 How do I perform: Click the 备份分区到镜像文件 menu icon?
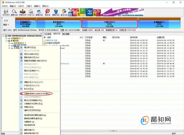pyautogui.click(x=21, y=100)
